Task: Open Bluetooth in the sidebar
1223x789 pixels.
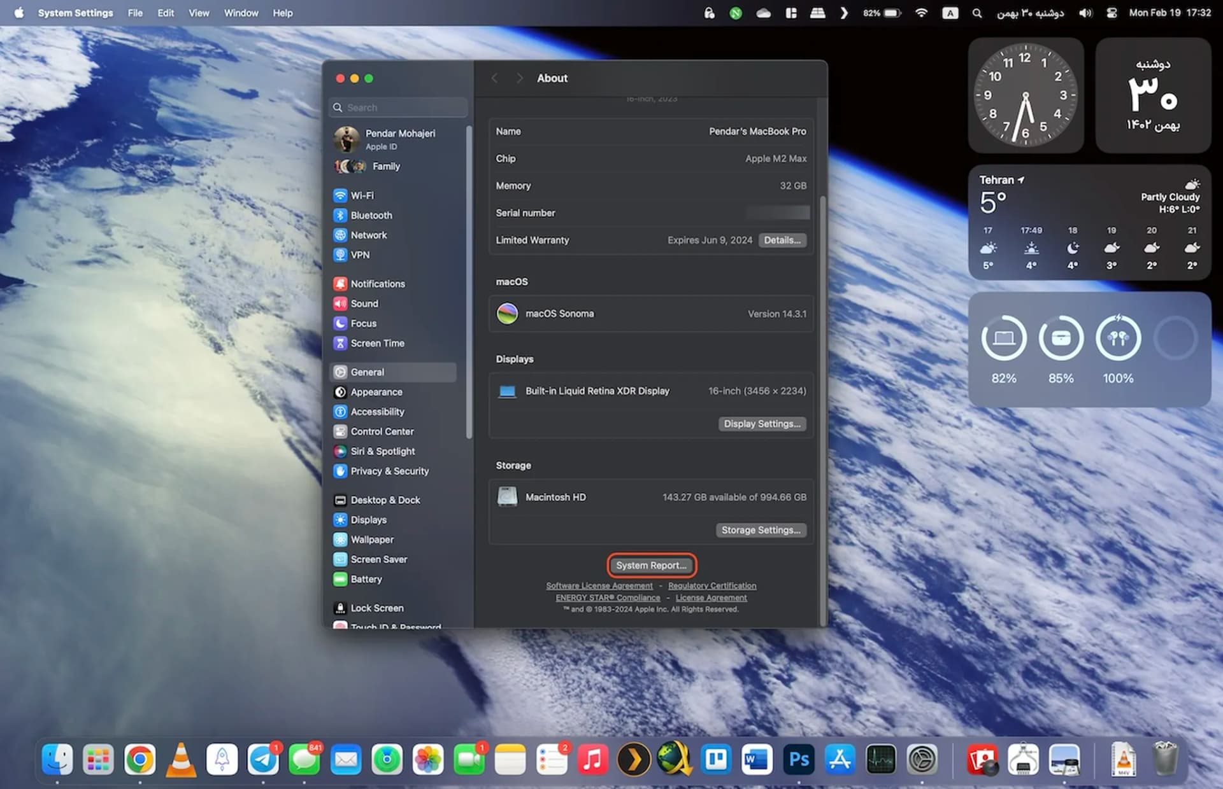Action: pyautogui.click(x=371, y=215)
